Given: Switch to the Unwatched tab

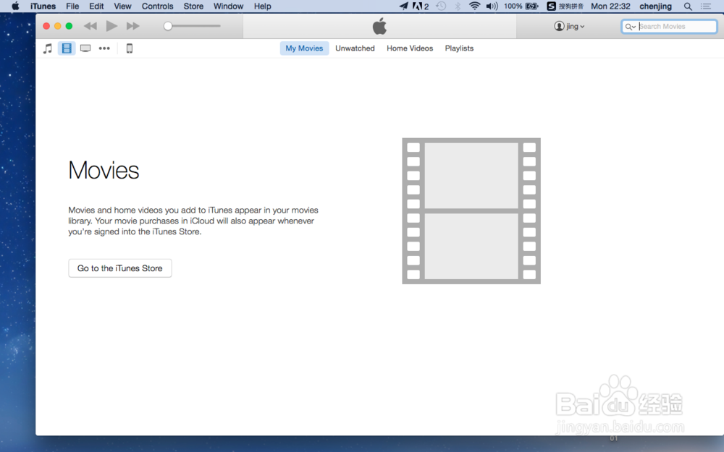Looking at the screenshot, I should [x=355, y=48].
